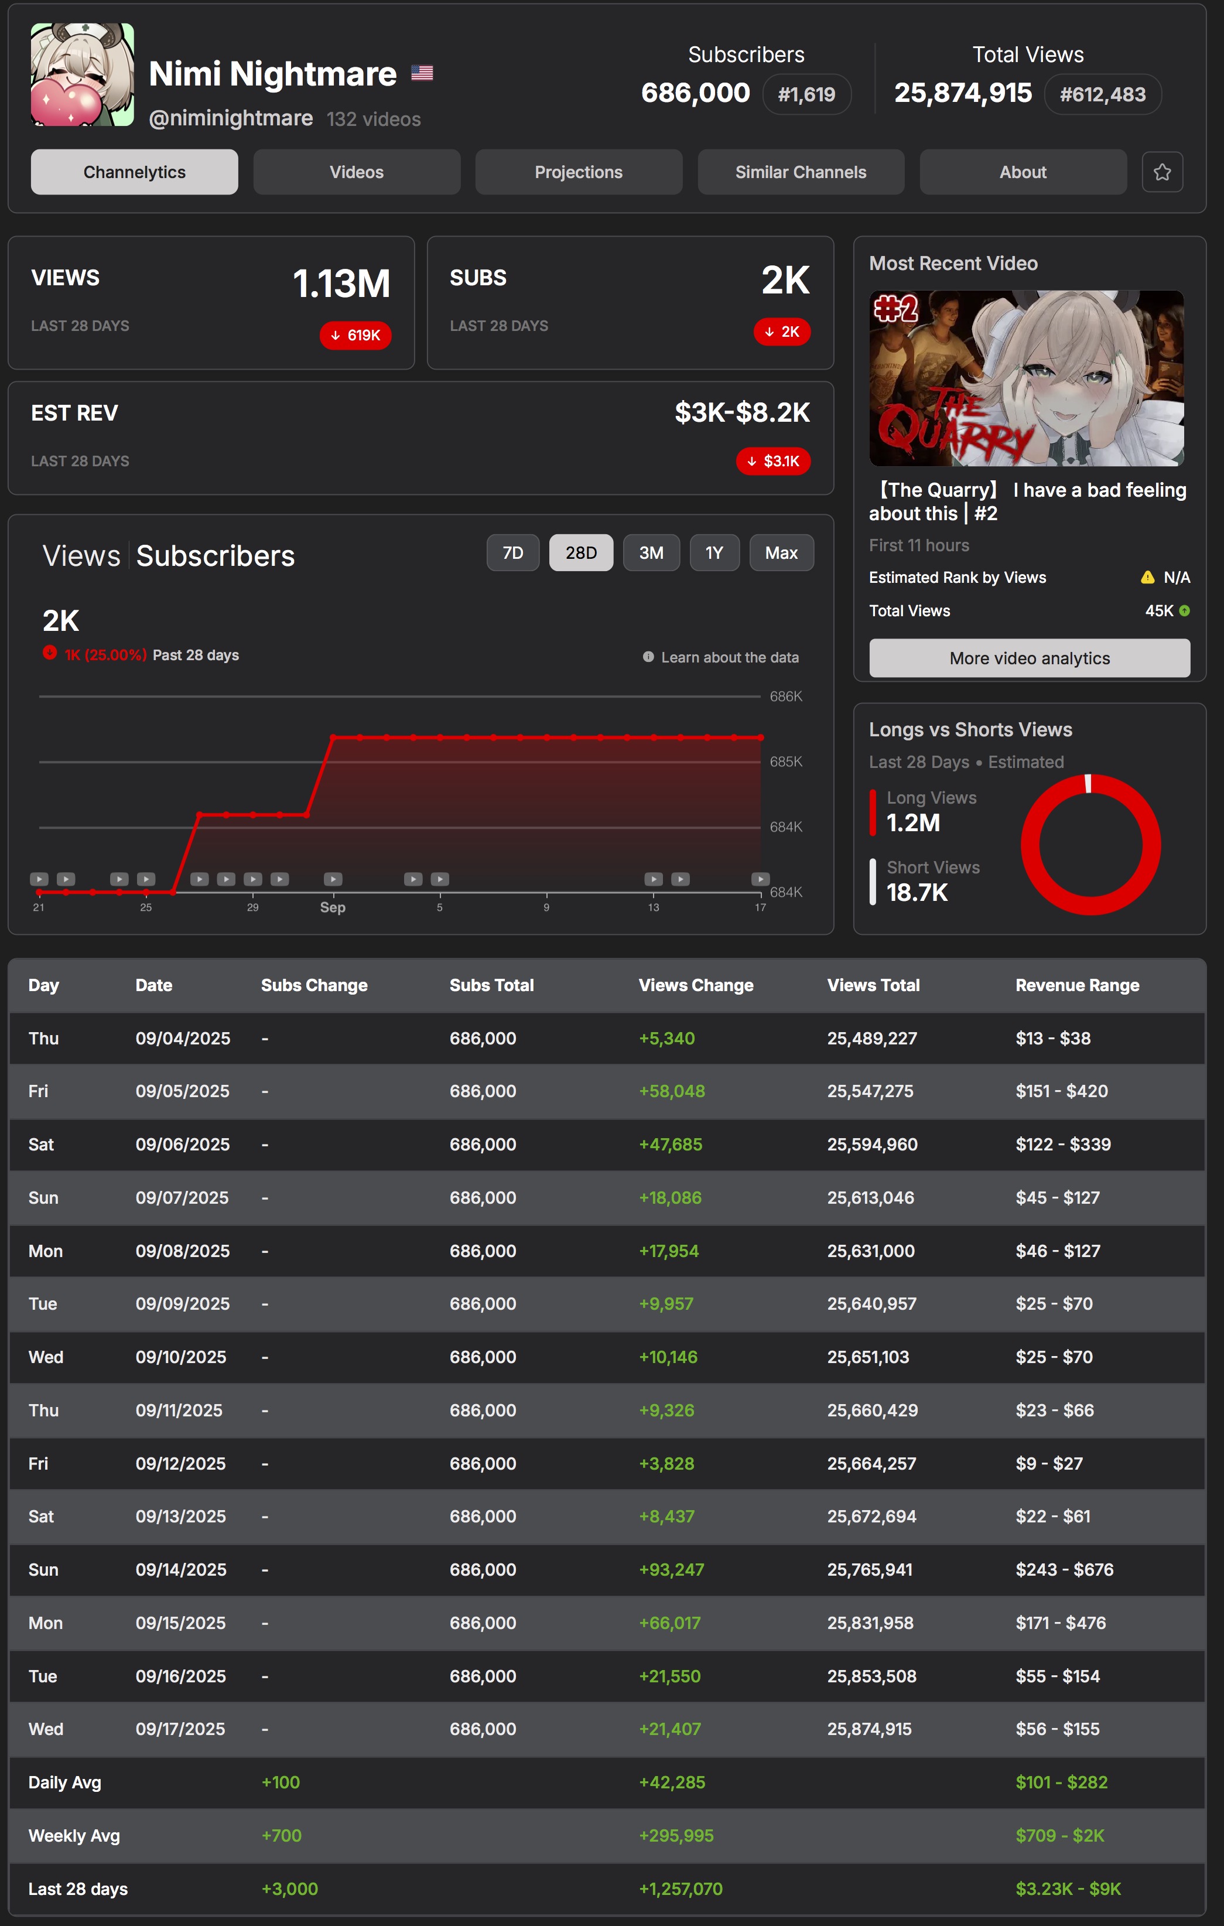Click the 1.13M views stat
This screenshot has height=1926, width=1224.
tap(341, 283)
